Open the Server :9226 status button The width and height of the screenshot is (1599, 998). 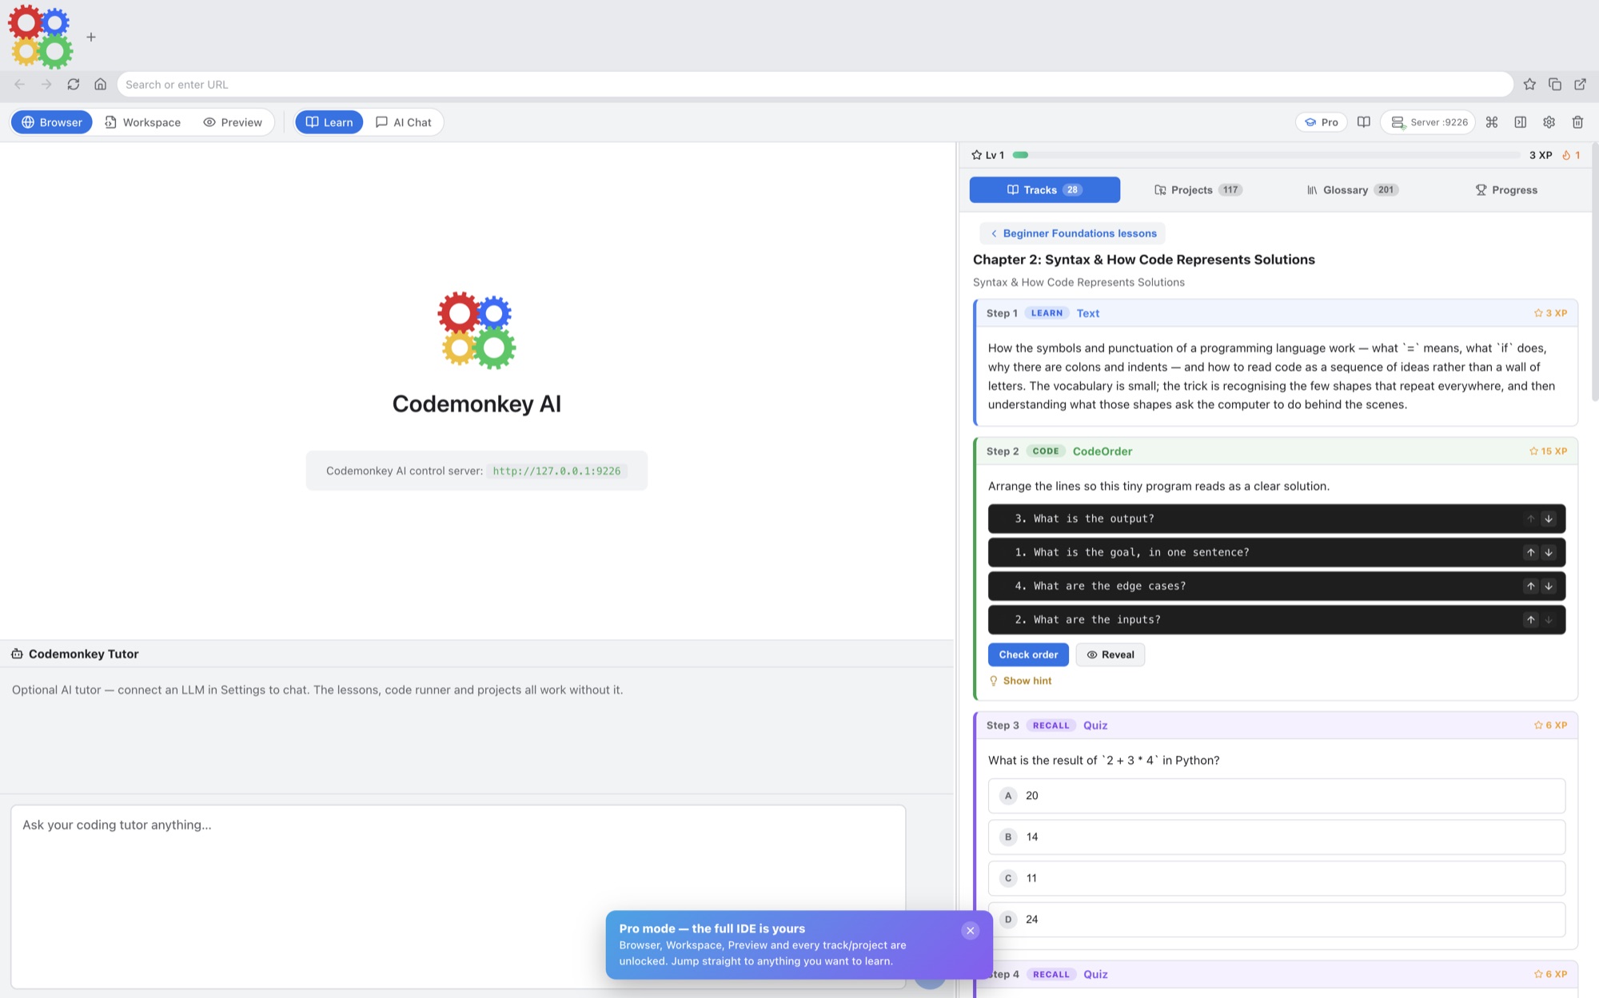(x=1429, y=122)
